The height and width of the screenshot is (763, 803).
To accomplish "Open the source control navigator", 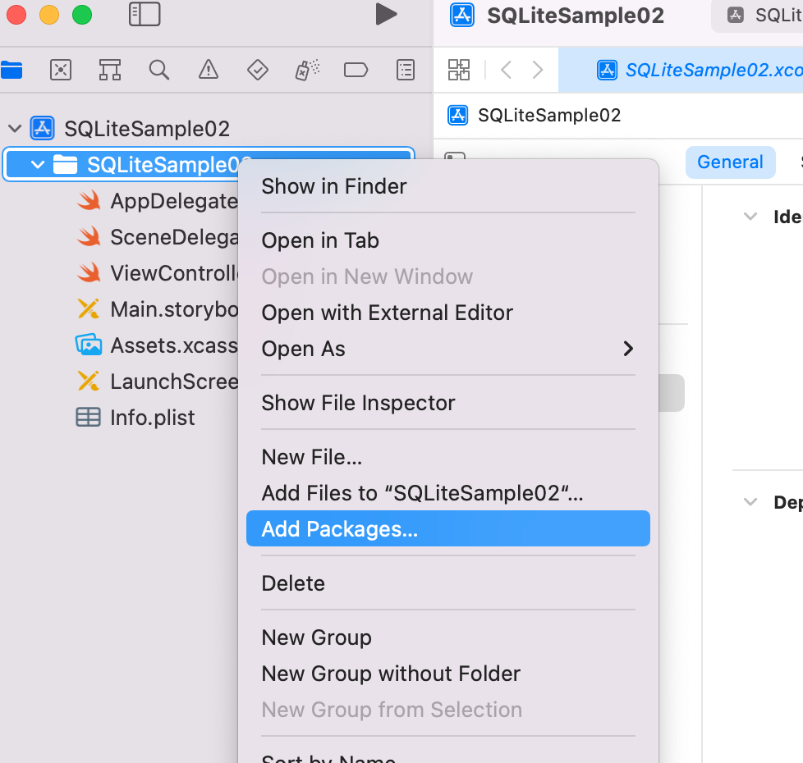I will [61, 71].
